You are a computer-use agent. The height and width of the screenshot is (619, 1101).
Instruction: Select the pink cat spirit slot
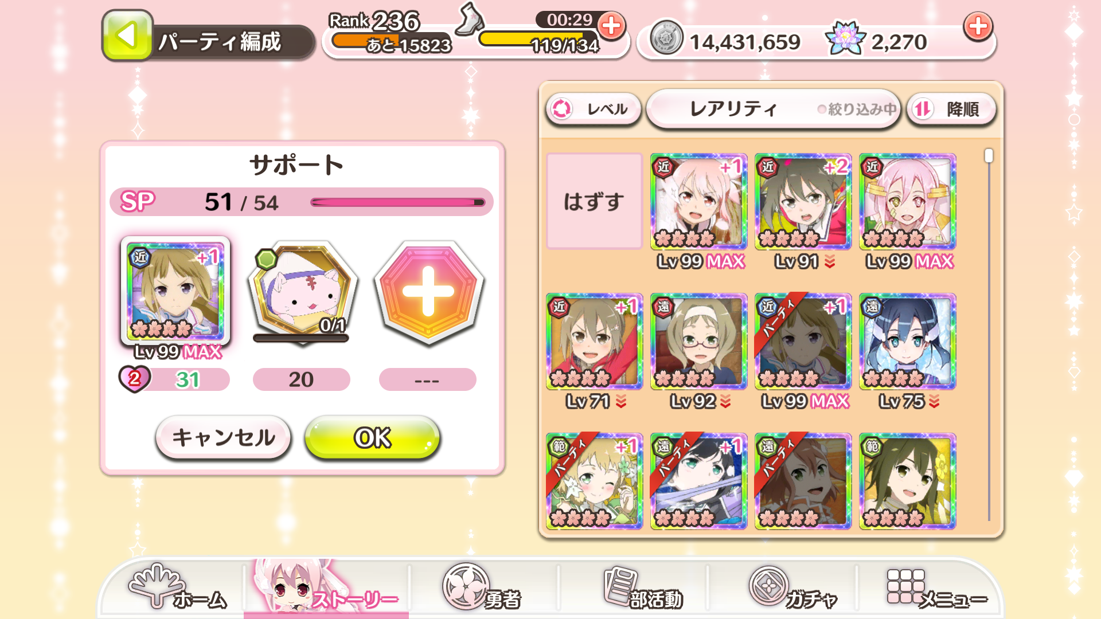pos(302,293)
